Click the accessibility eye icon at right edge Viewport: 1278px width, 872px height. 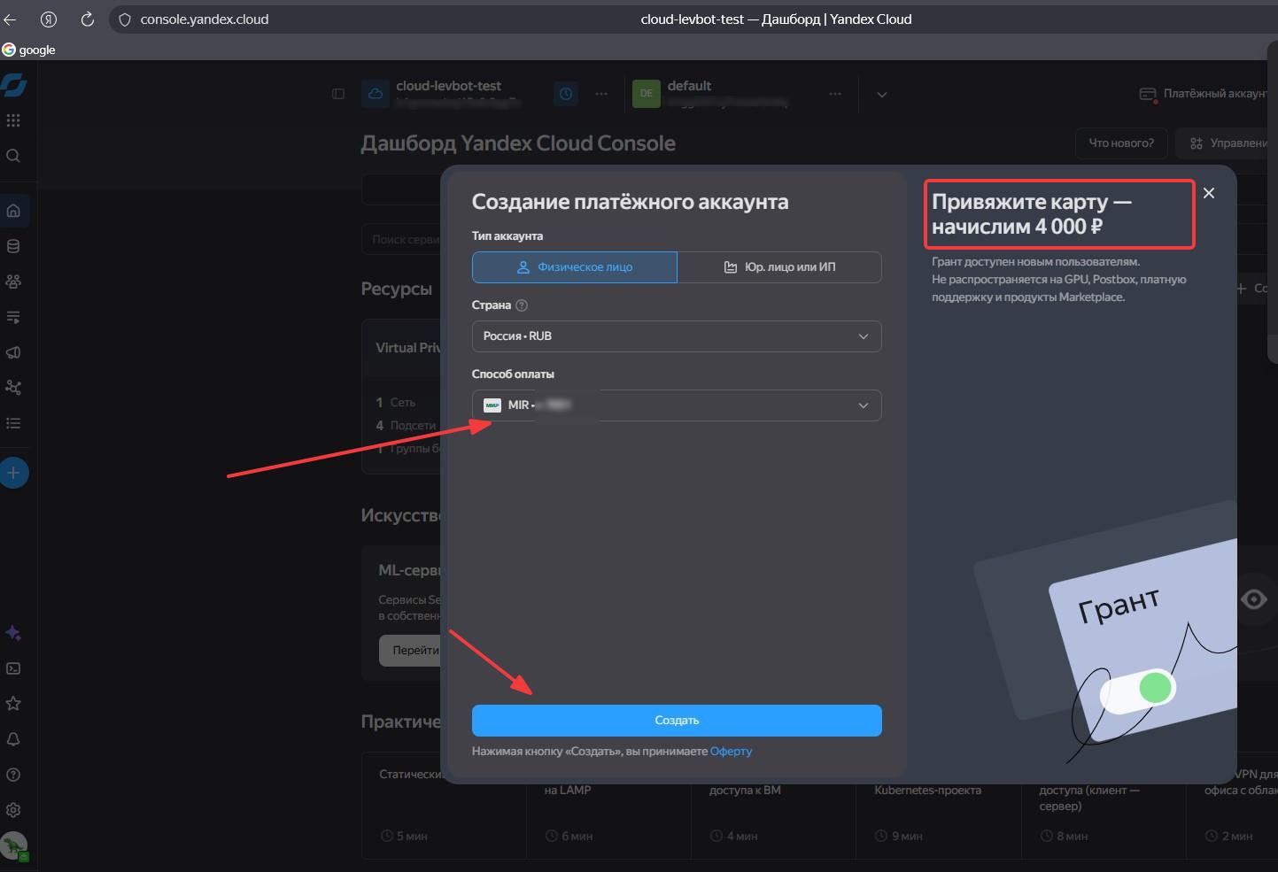[1254, 599]
